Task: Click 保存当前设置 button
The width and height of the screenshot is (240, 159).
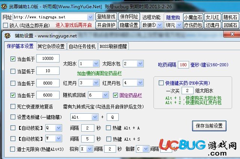Action: tap(209, 126)
